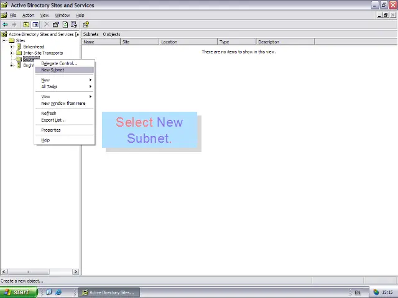398x298 pixels.
Task: Expand the Inter-Site Transports node
Action: coord(12,53)
